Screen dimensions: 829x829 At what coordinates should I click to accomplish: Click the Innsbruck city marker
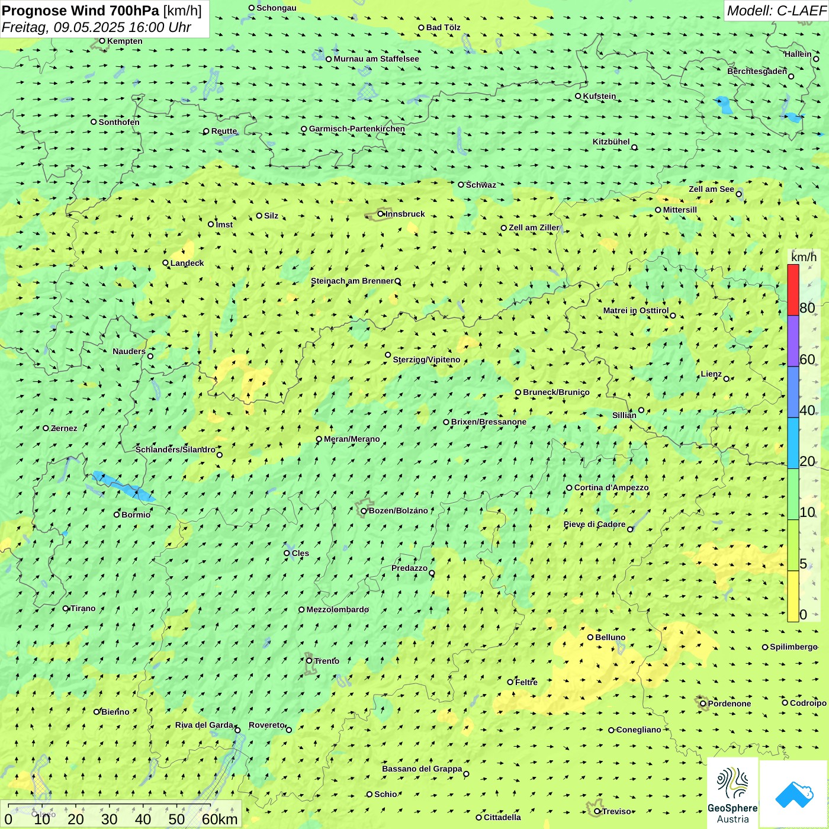tap(381, 214)
